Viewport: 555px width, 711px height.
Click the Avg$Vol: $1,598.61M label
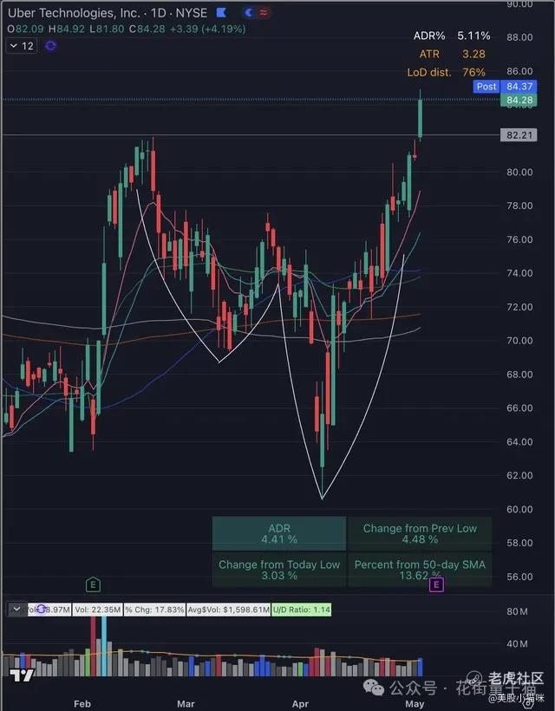[x=229, y=610]
